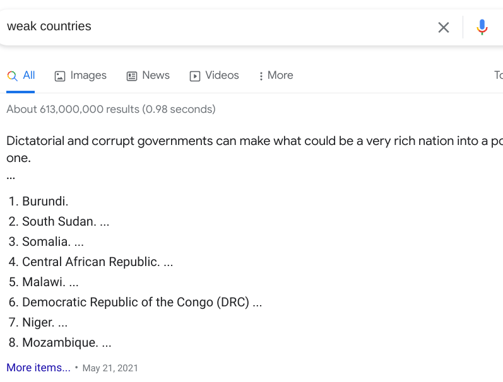This screenshot has width=503, height=382.
Task: Click the Mozambique list entry
Action: tap(60, 342)
